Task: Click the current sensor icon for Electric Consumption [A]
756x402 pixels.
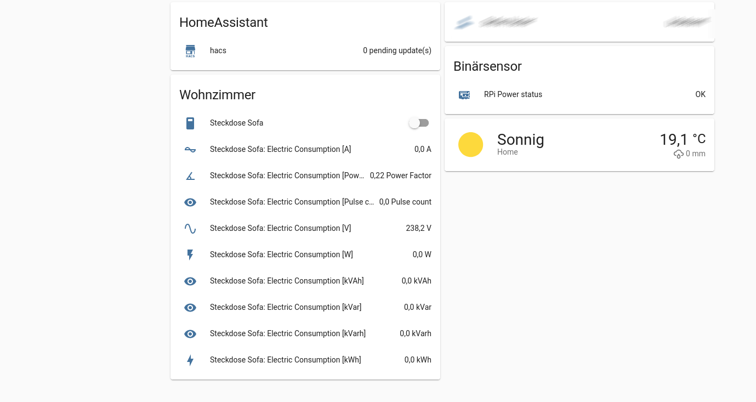Action: (190, 149)
